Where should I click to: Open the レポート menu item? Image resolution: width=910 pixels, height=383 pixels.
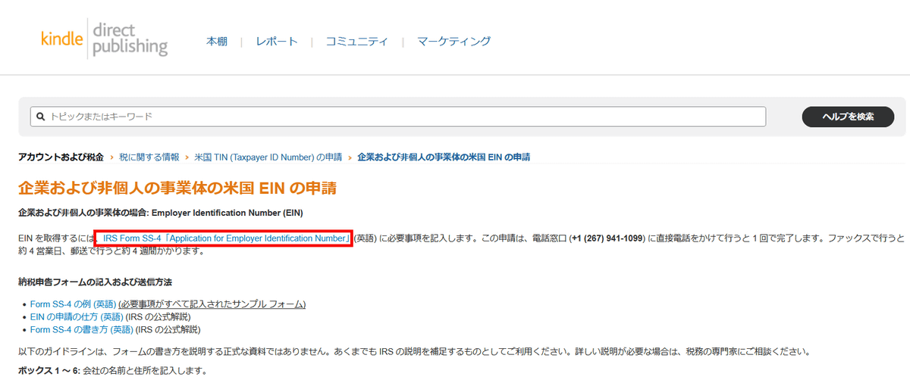coord(277,42)
